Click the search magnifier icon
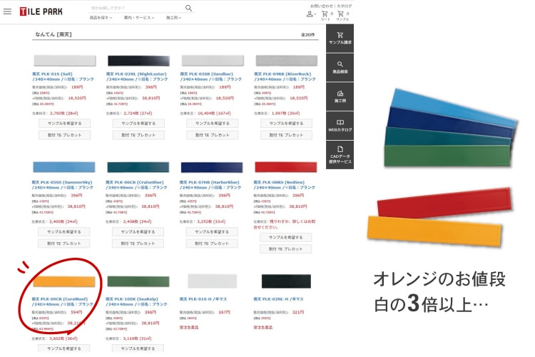Screen dimensions: 535x357 pyautogui.click(x=188, y=8)
